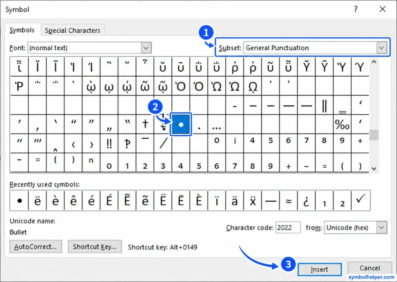Image resolution: width=397 pixels, height=282 pixels.
Task: Click the symbol grid scroll down arrow
Action: point(374,169)
